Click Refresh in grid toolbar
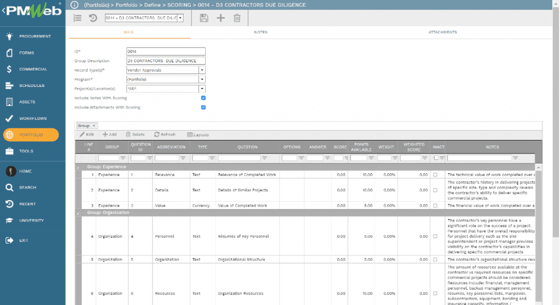 pyautogui.click(x=165, y=134)
